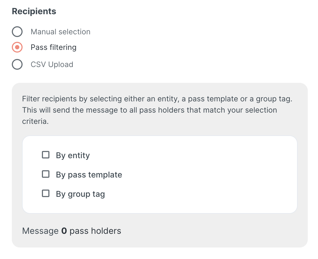Click the By entity label text
318x259 pixels.
pos(73,156)
